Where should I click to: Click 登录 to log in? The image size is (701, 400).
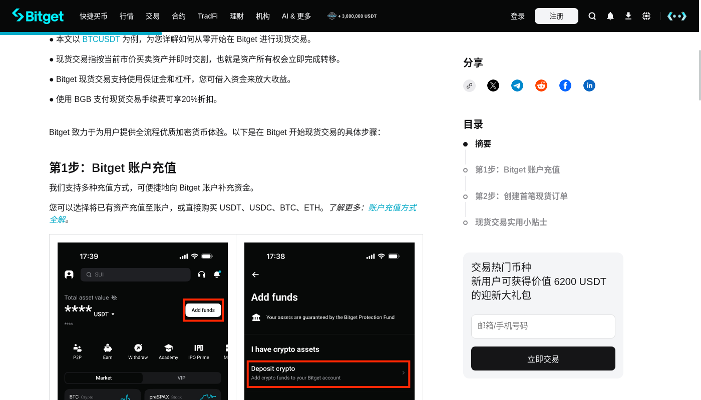coord(518,16)
